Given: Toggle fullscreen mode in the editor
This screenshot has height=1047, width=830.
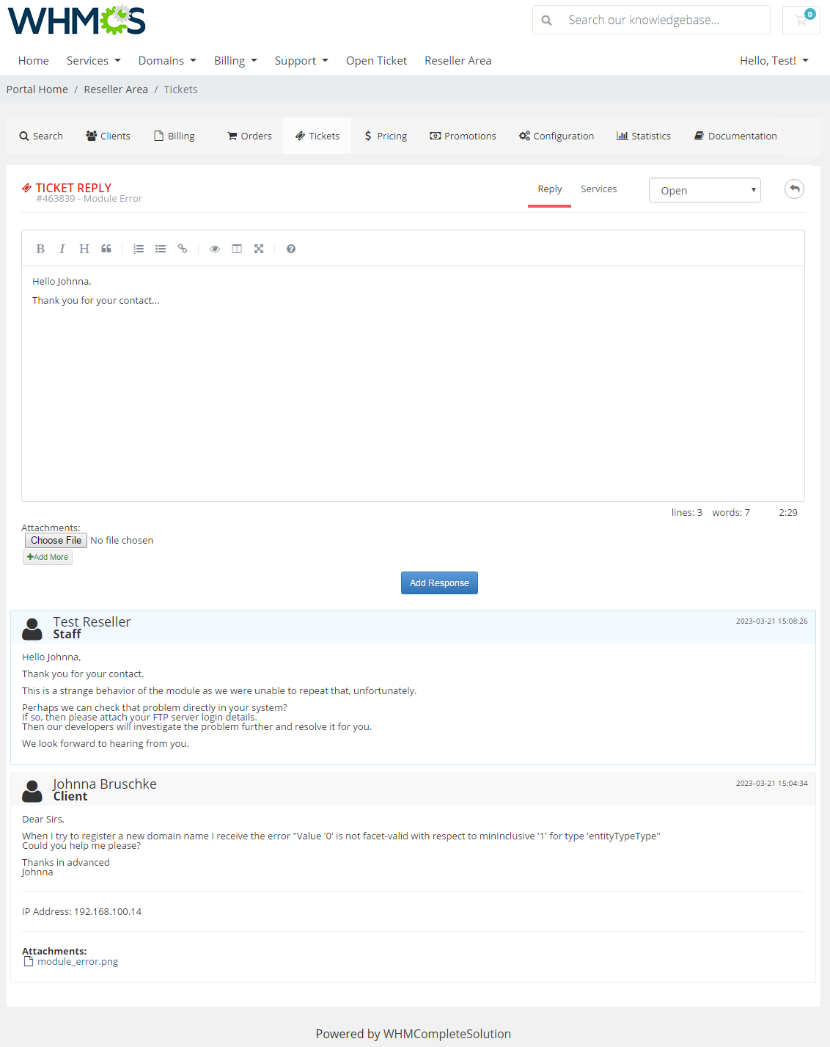Looking at the screenshot, I should [x=259, y=249].
